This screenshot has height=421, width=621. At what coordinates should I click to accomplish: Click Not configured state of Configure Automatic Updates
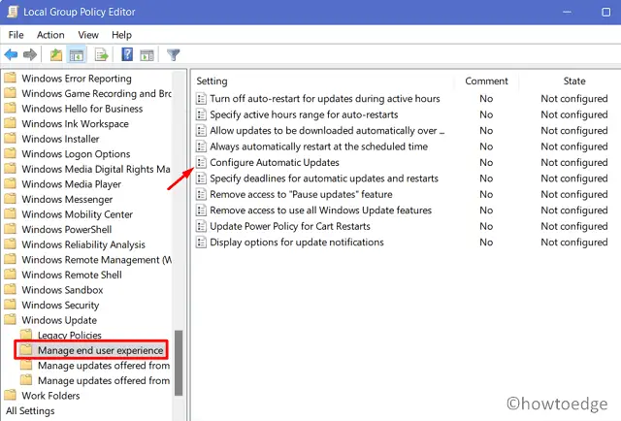[574, 162]
